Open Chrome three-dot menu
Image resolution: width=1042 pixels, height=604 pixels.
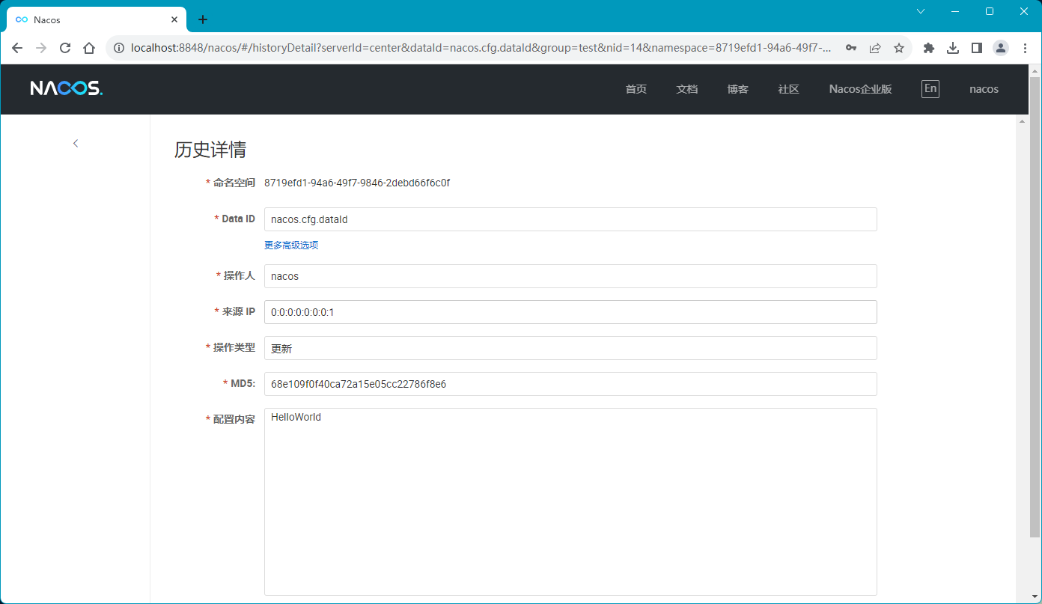coord(1025,48)
